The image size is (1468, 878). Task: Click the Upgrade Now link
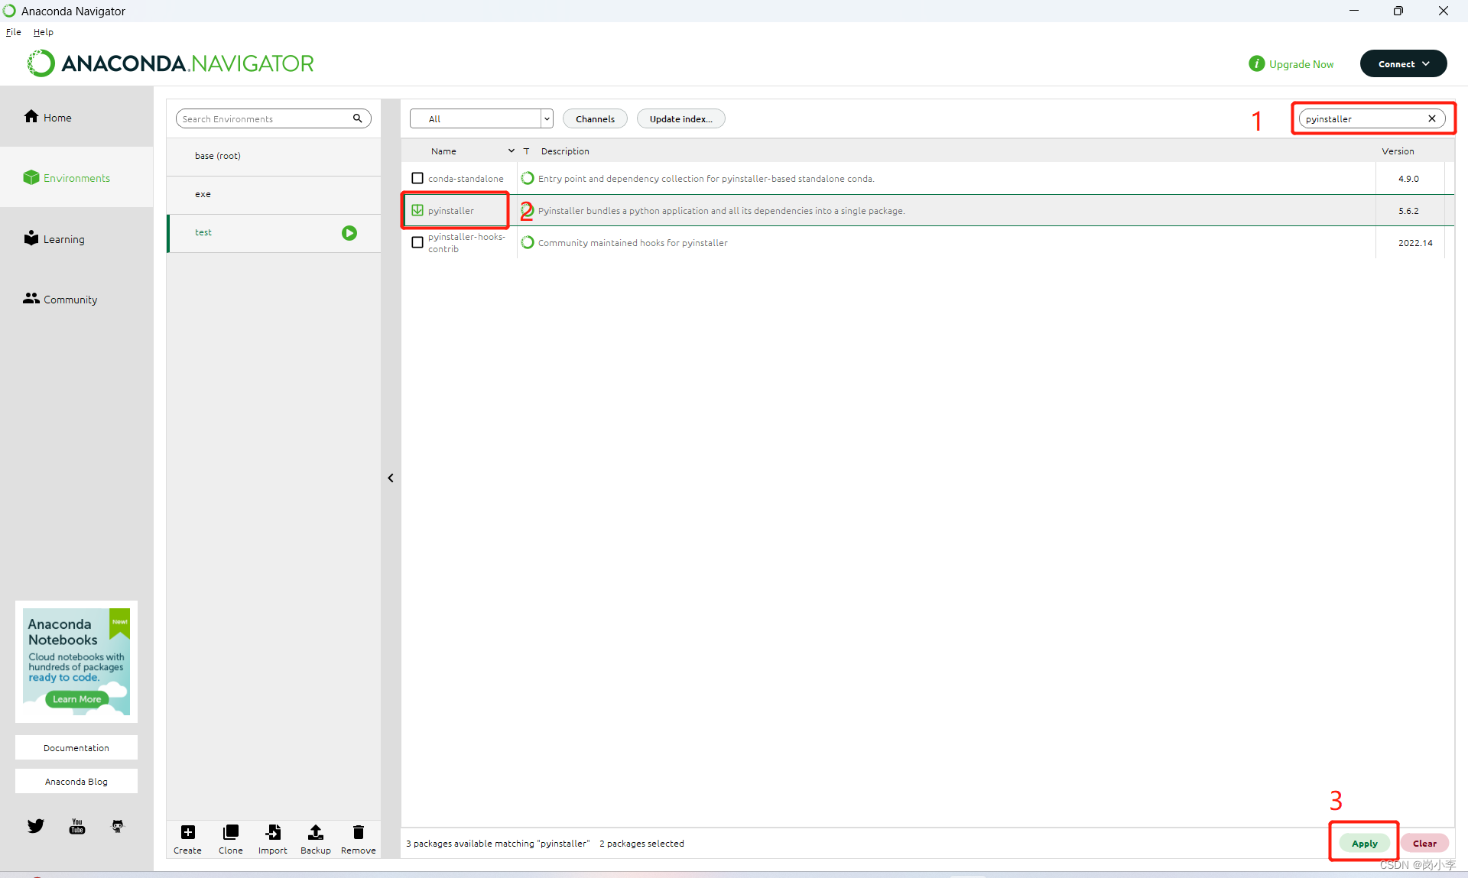1301,64
